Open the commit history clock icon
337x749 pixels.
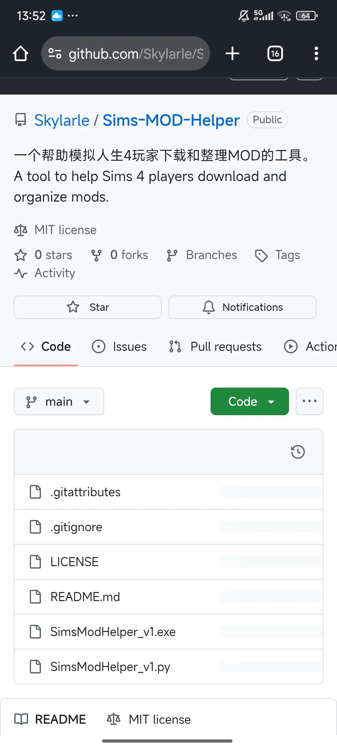click(x=298, y=452)
